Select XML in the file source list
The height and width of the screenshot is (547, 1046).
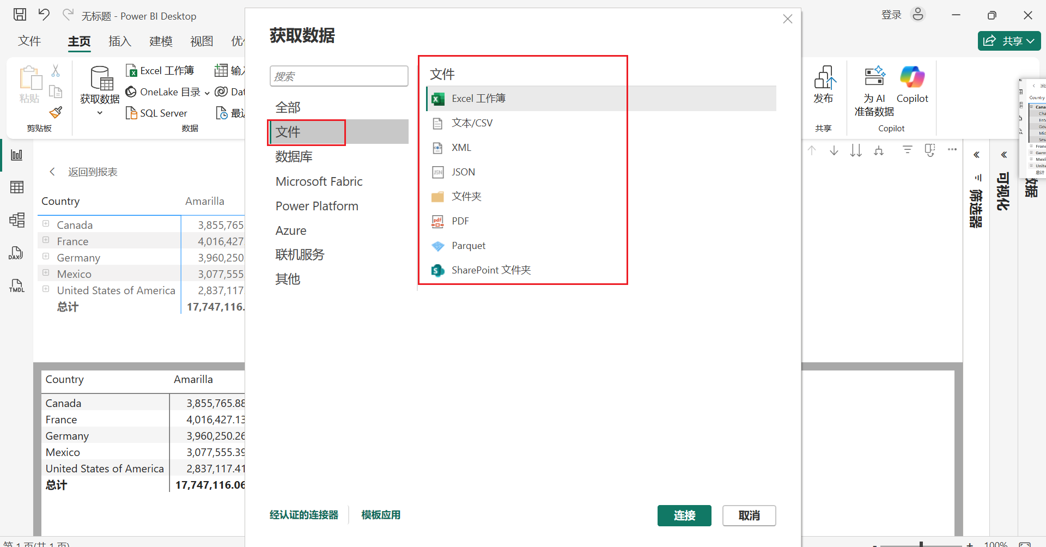[x=601, y=148]
